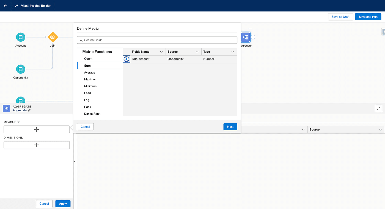This screenshot has height=209, width=385.
Task: Open Fields Name column dropdown
Action: (x=161, y=52)
